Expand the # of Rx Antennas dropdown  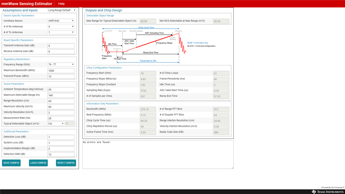(x=61, y=26)
